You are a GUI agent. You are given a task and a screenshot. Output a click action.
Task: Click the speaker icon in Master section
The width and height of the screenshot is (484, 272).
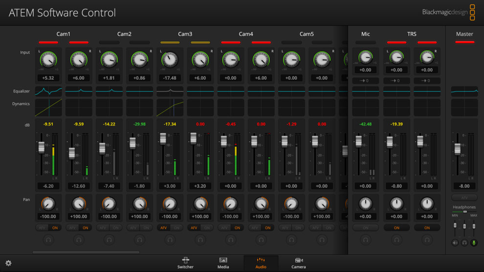tap(455, 243)
